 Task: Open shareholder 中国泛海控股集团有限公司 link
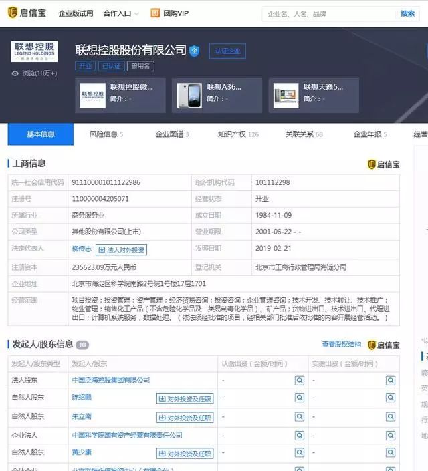111,380
